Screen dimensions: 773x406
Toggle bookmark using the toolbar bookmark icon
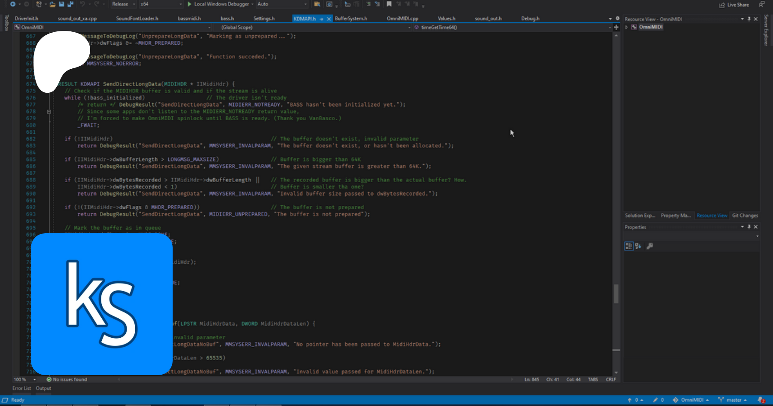coord(389,4)
